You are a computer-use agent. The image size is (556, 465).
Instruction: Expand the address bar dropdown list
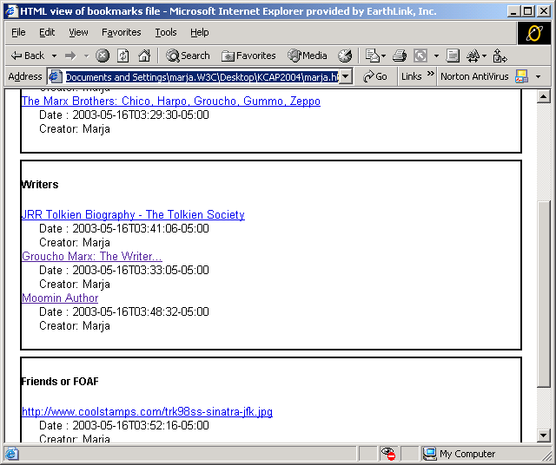[x=346, y=76]
